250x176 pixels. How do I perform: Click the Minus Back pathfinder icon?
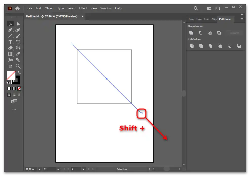[x=239, y=46]
